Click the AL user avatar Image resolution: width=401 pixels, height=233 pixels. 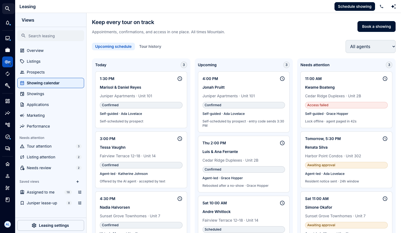tap(8, 224)
